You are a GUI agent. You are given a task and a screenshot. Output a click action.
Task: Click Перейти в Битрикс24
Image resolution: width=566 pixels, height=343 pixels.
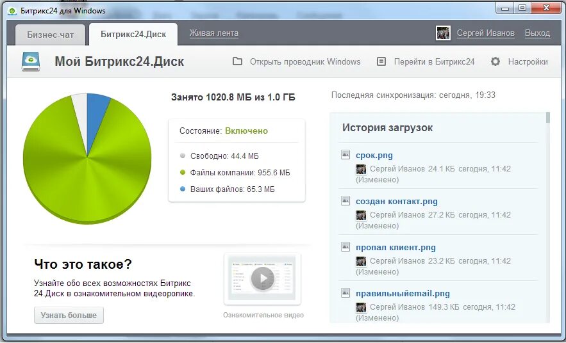434,61
